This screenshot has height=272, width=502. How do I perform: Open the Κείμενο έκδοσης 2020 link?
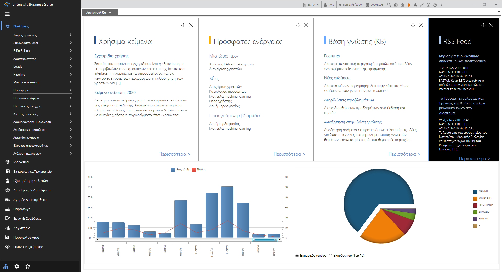pyautogui.click(x=115, y=92)
